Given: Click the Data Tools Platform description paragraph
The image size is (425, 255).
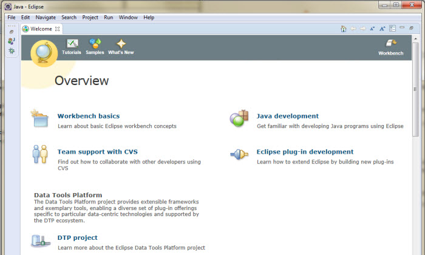Looking at the screenshot, I should click(x=117, y=211).
